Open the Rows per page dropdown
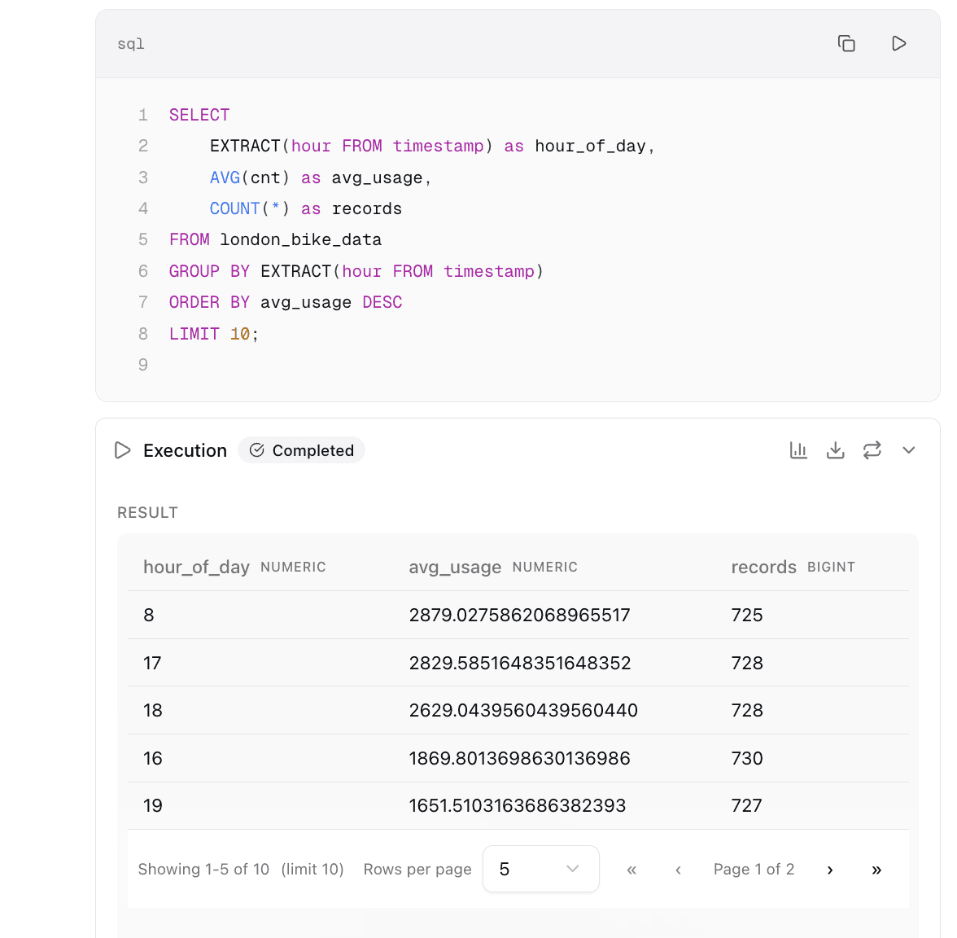The height and width of the screenshot is (938, 957). [540, 869]
